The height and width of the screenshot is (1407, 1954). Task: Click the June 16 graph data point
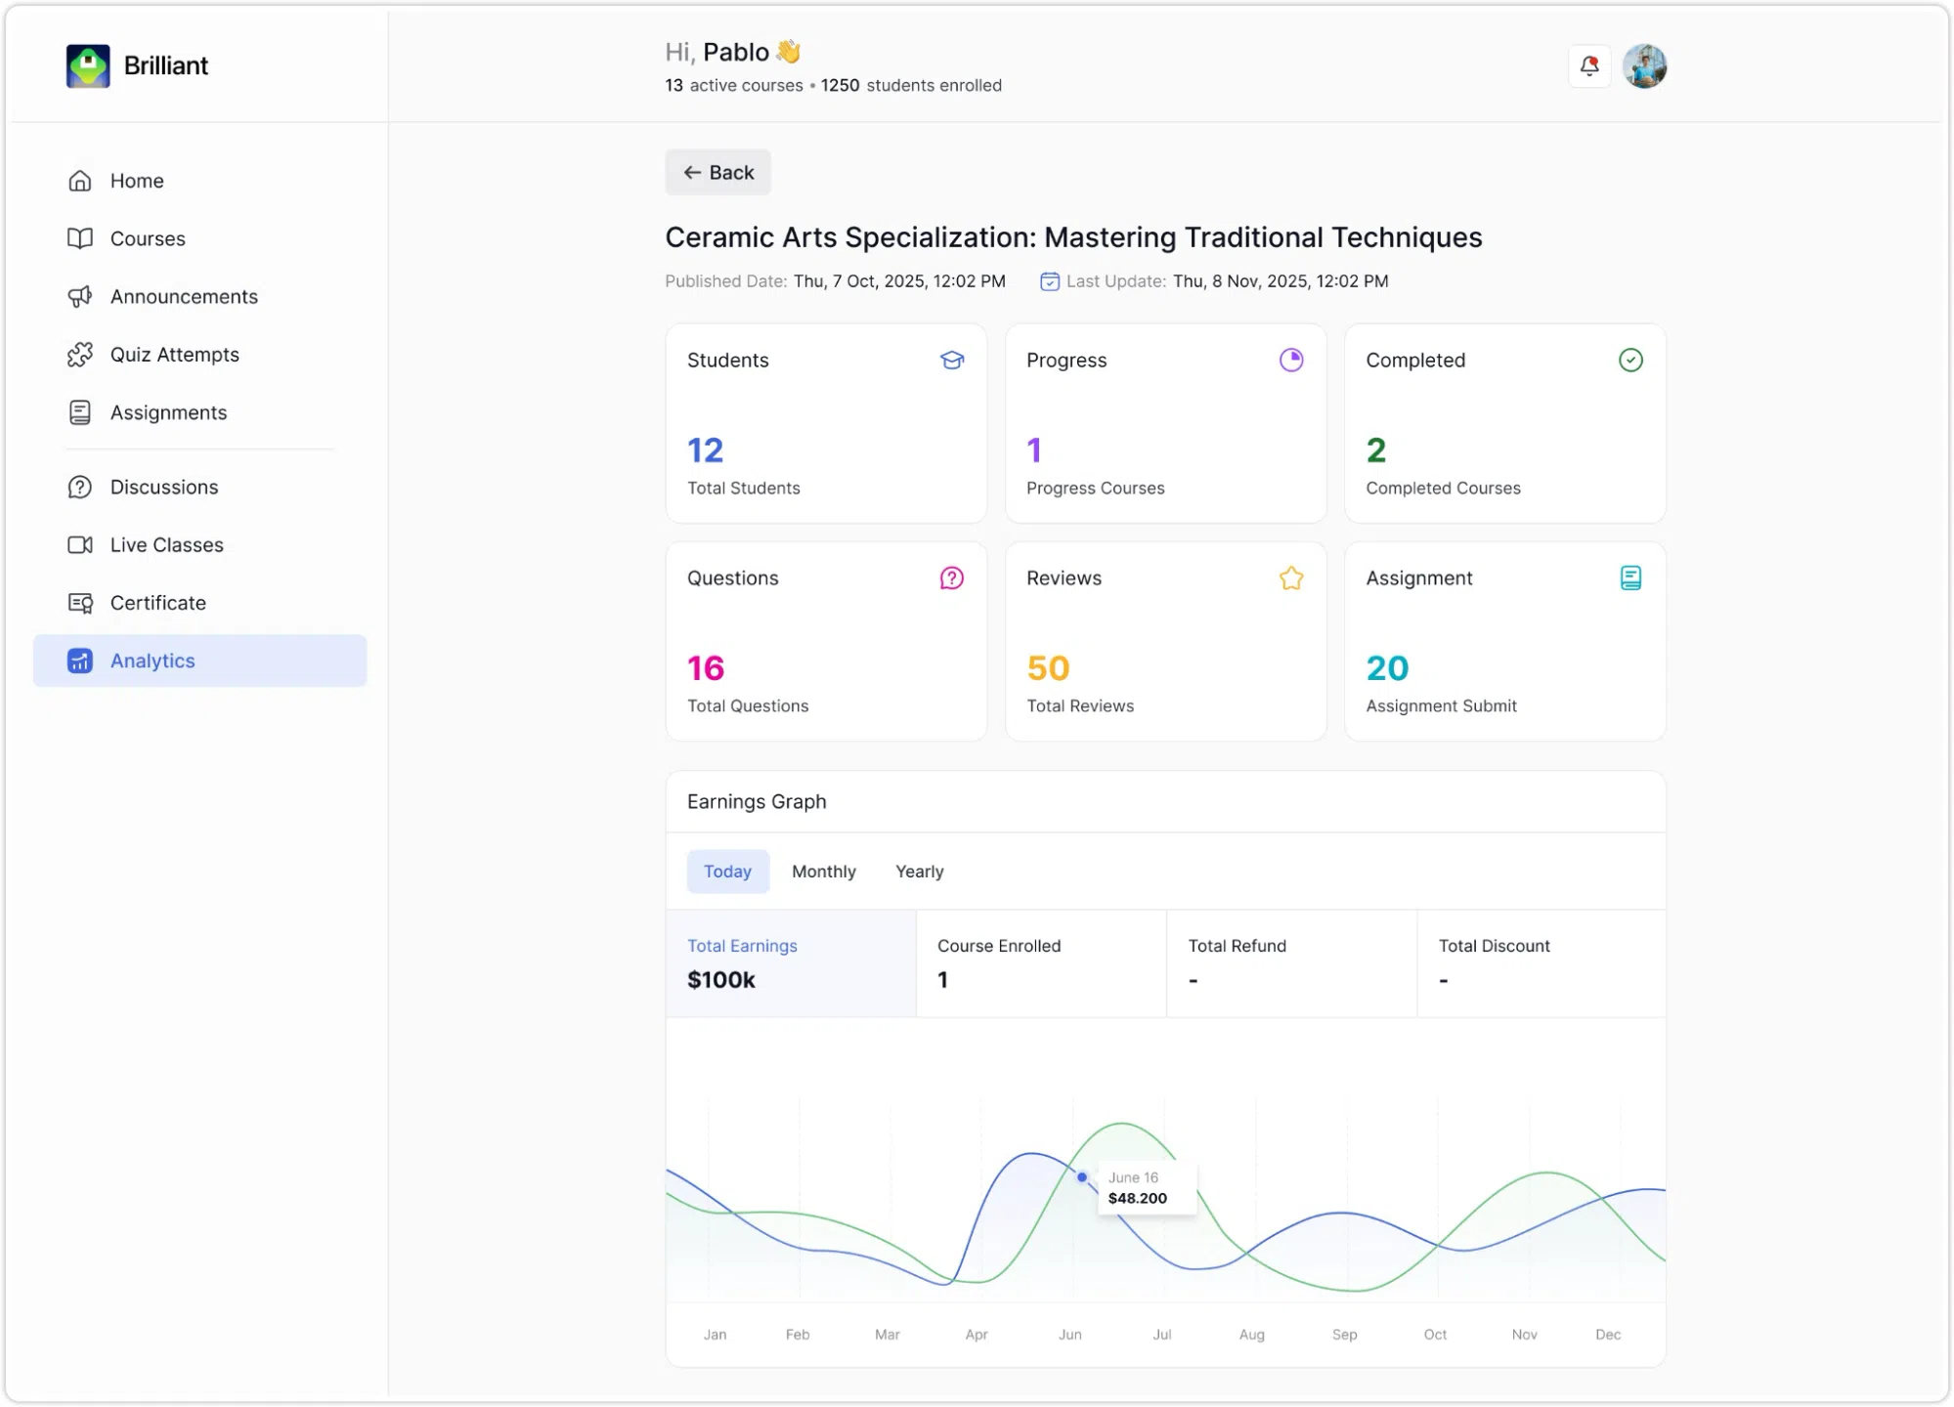pos(1081,1176)
